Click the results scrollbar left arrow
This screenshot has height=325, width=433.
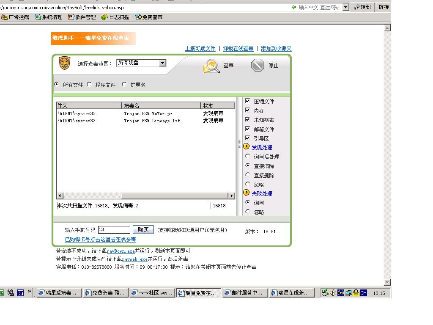pyautogui.click(x=60, y=196)
